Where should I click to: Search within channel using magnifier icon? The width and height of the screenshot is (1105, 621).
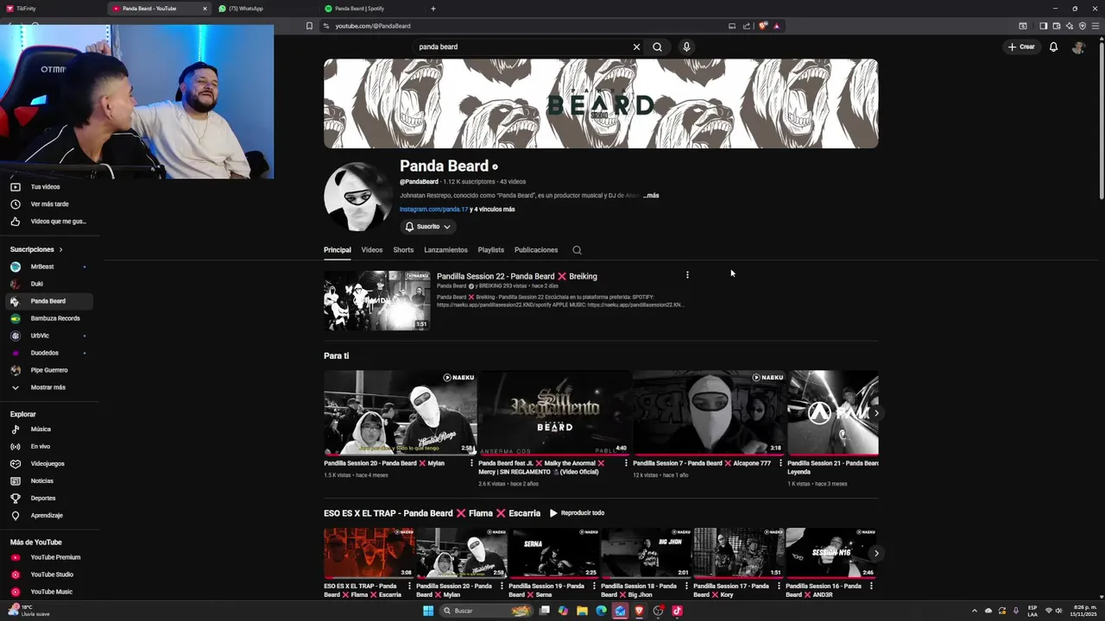click(x=577, y=250)
